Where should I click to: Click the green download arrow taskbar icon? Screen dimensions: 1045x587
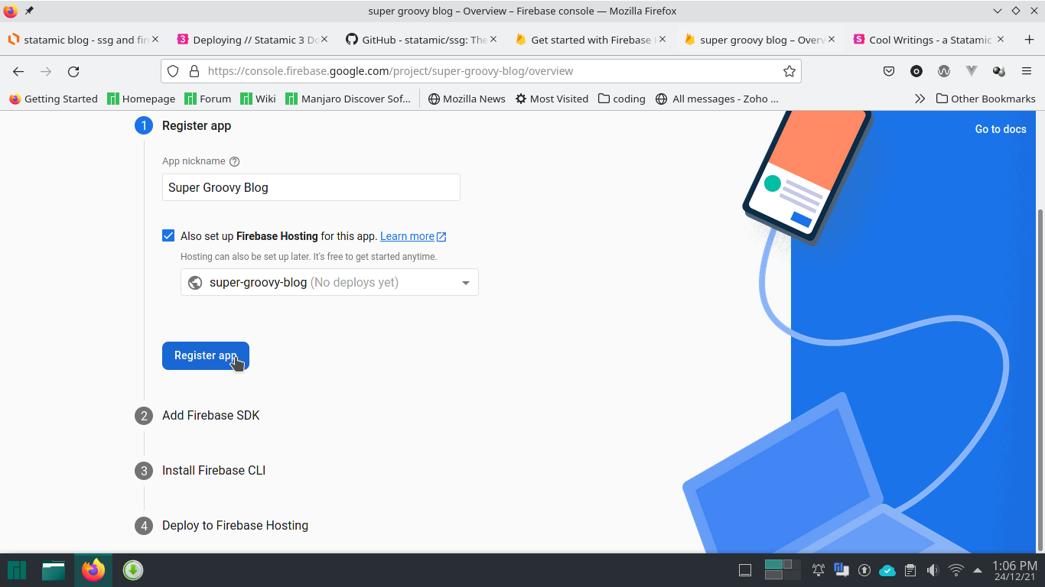pyautogui.click(x=133, y=570)
